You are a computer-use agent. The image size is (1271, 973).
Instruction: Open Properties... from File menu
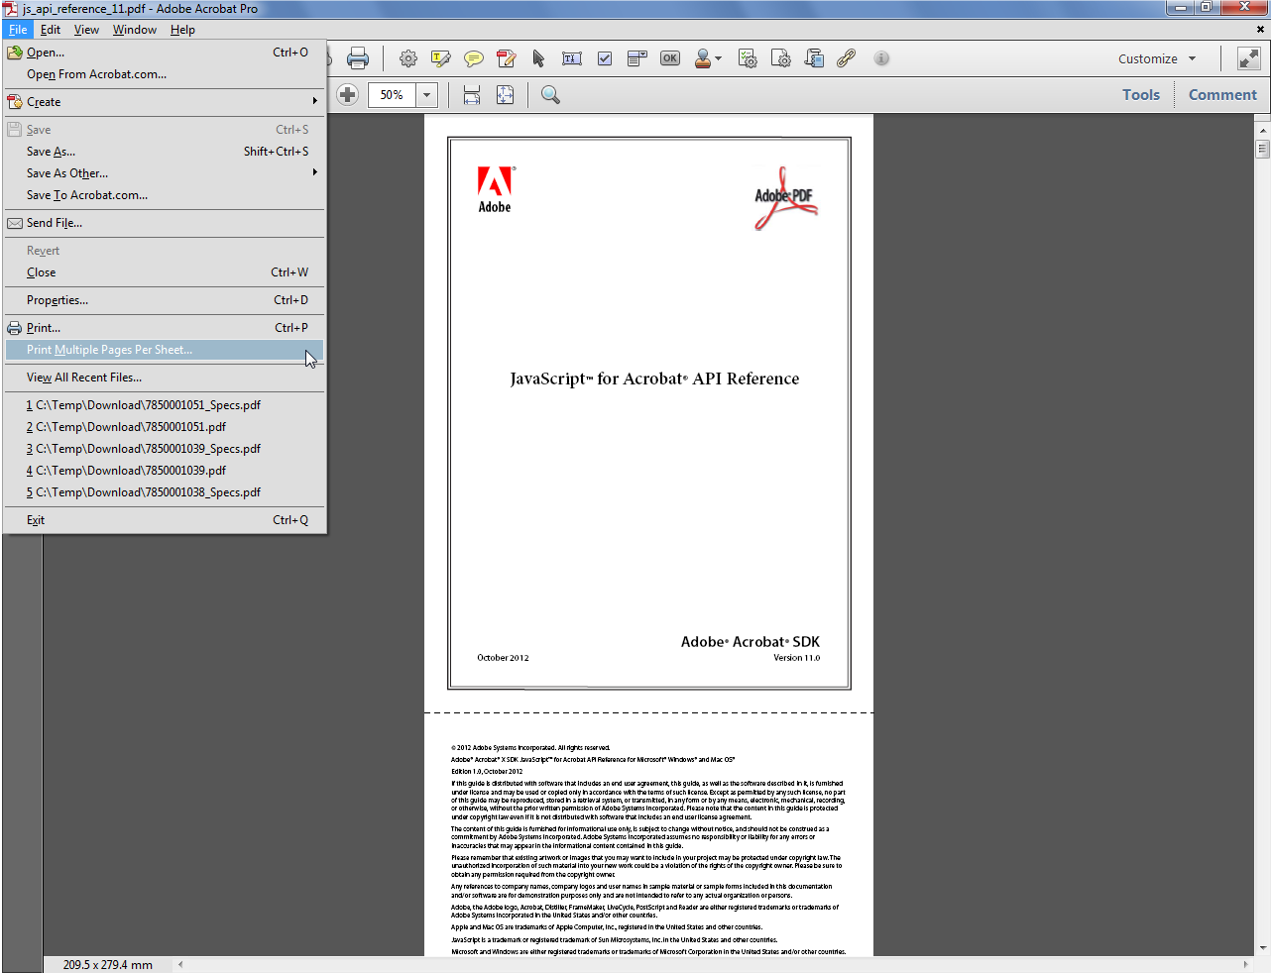tap(165, 300)
